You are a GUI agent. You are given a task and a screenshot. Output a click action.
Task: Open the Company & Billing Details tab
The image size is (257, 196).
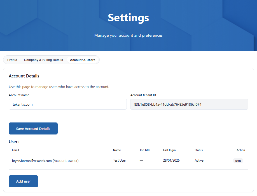[x=43, y=60]
